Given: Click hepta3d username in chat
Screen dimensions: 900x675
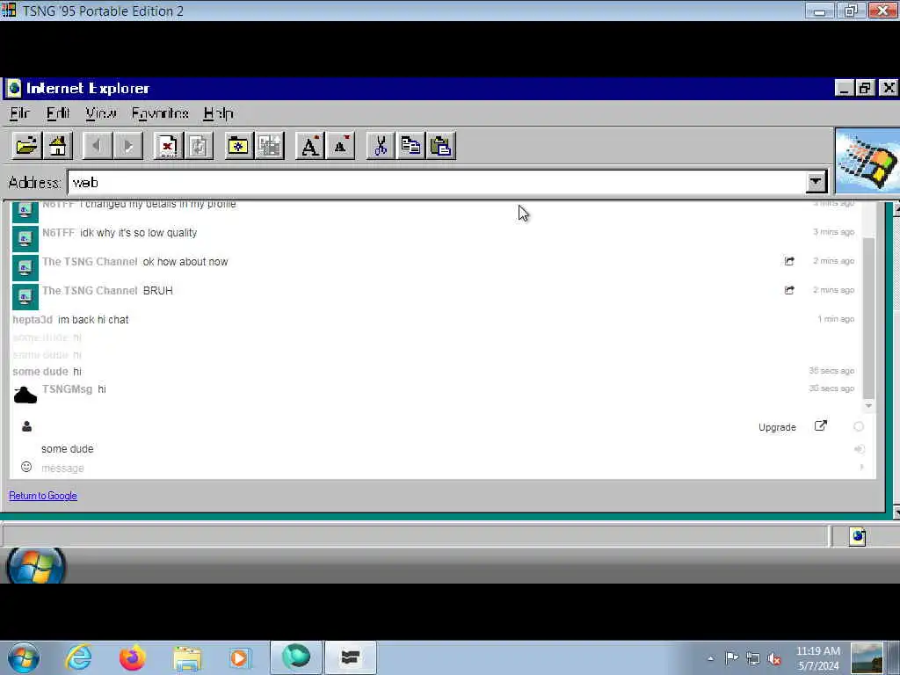Looking at the screenshot, I should (33, 320).
